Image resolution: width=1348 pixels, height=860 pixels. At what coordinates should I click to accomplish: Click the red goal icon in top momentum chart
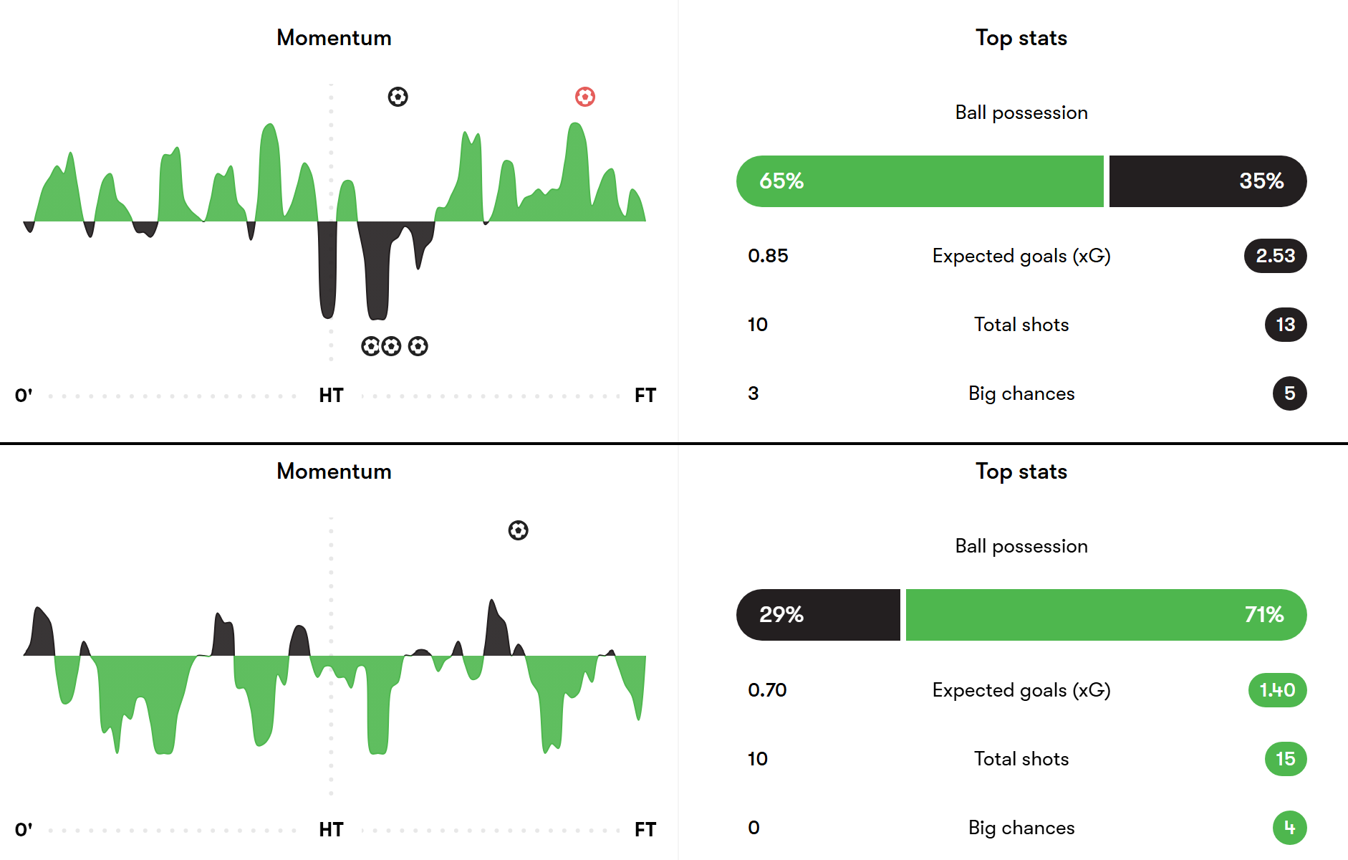click(x=585, y=97)
